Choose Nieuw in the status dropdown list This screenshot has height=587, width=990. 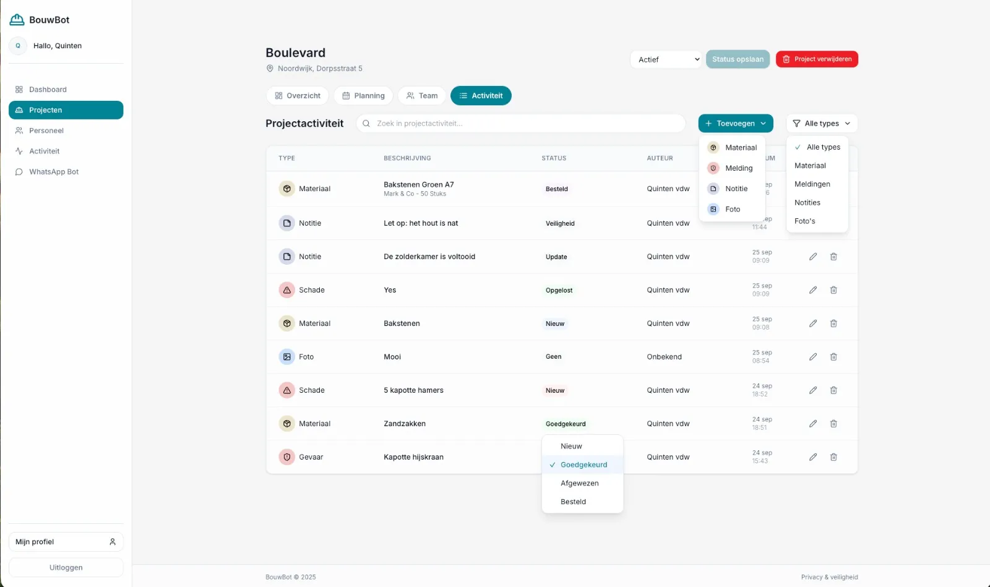point(571,446)
